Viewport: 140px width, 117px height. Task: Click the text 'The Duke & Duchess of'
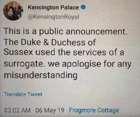(50, 42)
